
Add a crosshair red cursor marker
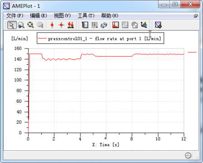(61, 25)
